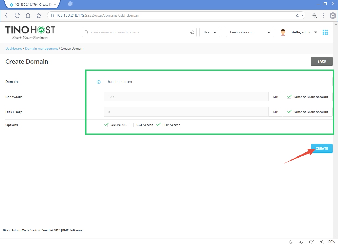Viewport: 338px width, 245px height.
Task: Click the BACK button
Action: pyautogui.click(x=322, y=61)
